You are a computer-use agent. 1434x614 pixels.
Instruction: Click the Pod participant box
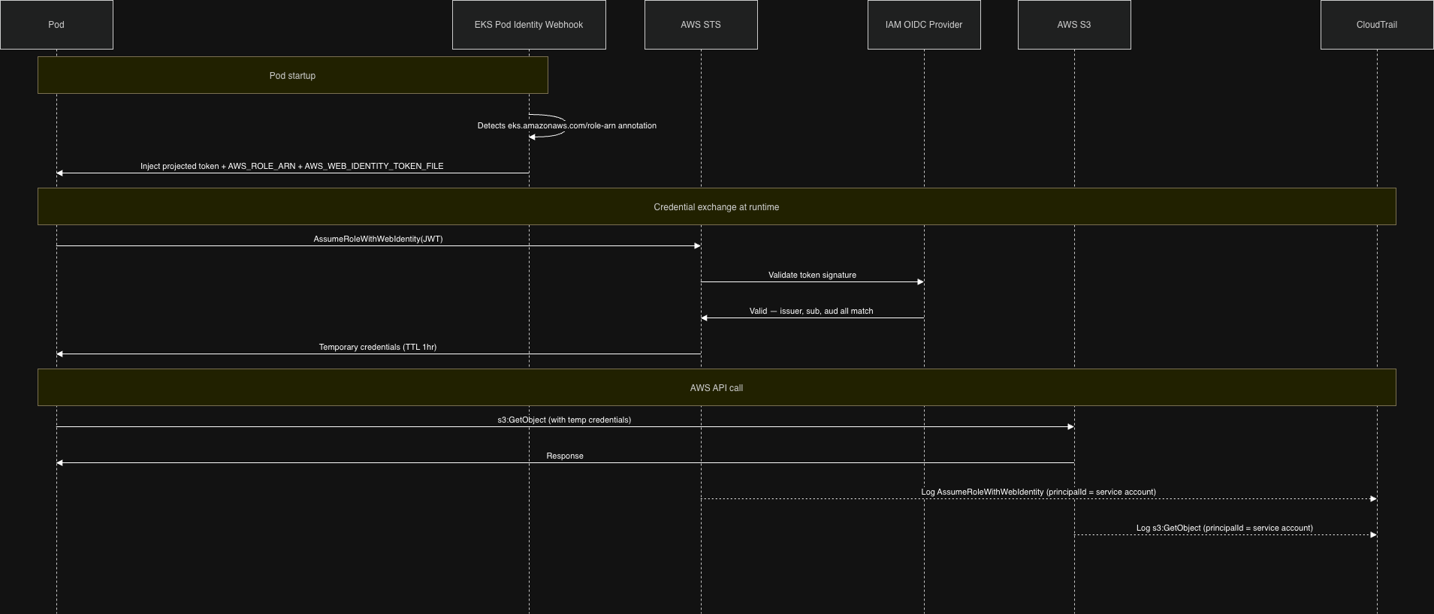pos(56,25)
